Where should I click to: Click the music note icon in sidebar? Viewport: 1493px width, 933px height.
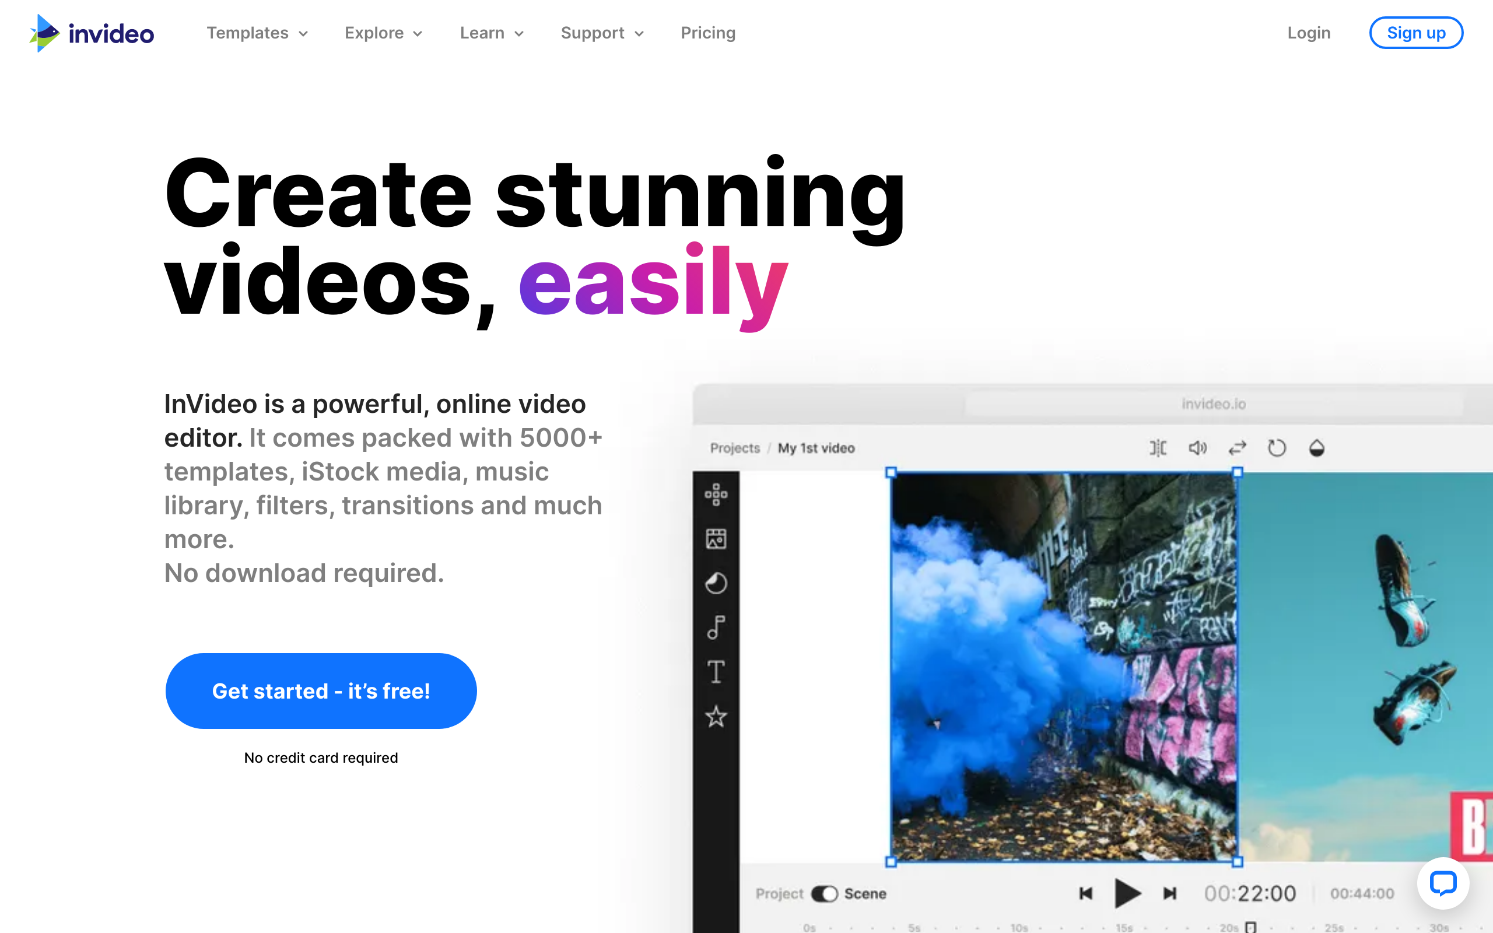point(716,627)
